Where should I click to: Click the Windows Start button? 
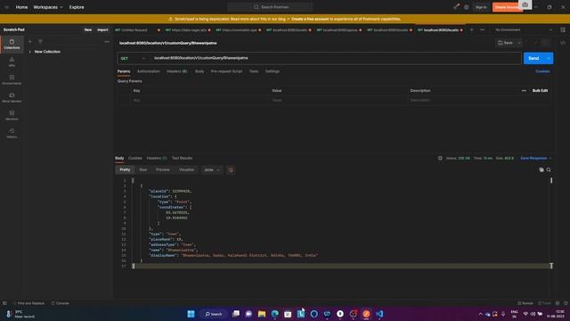point(191,314)
